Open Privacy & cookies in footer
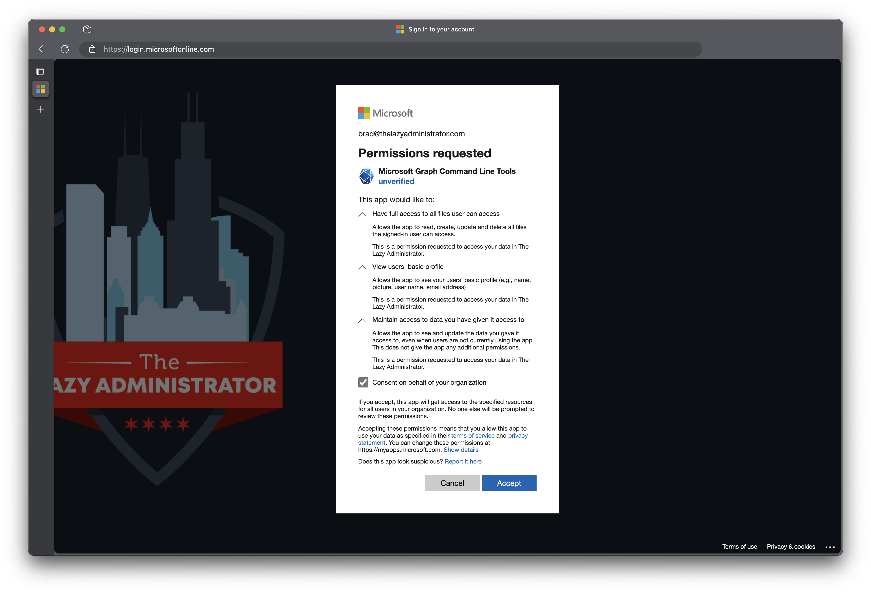 pyautogui.click(x=791, y=547)
